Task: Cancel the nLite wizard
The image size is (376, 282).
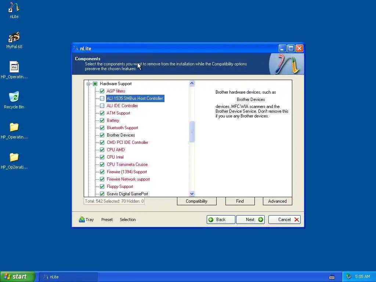Action: pos(285,220)
